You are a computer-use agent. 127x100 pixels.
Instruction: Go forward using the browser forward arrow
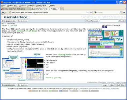point(6,13)
